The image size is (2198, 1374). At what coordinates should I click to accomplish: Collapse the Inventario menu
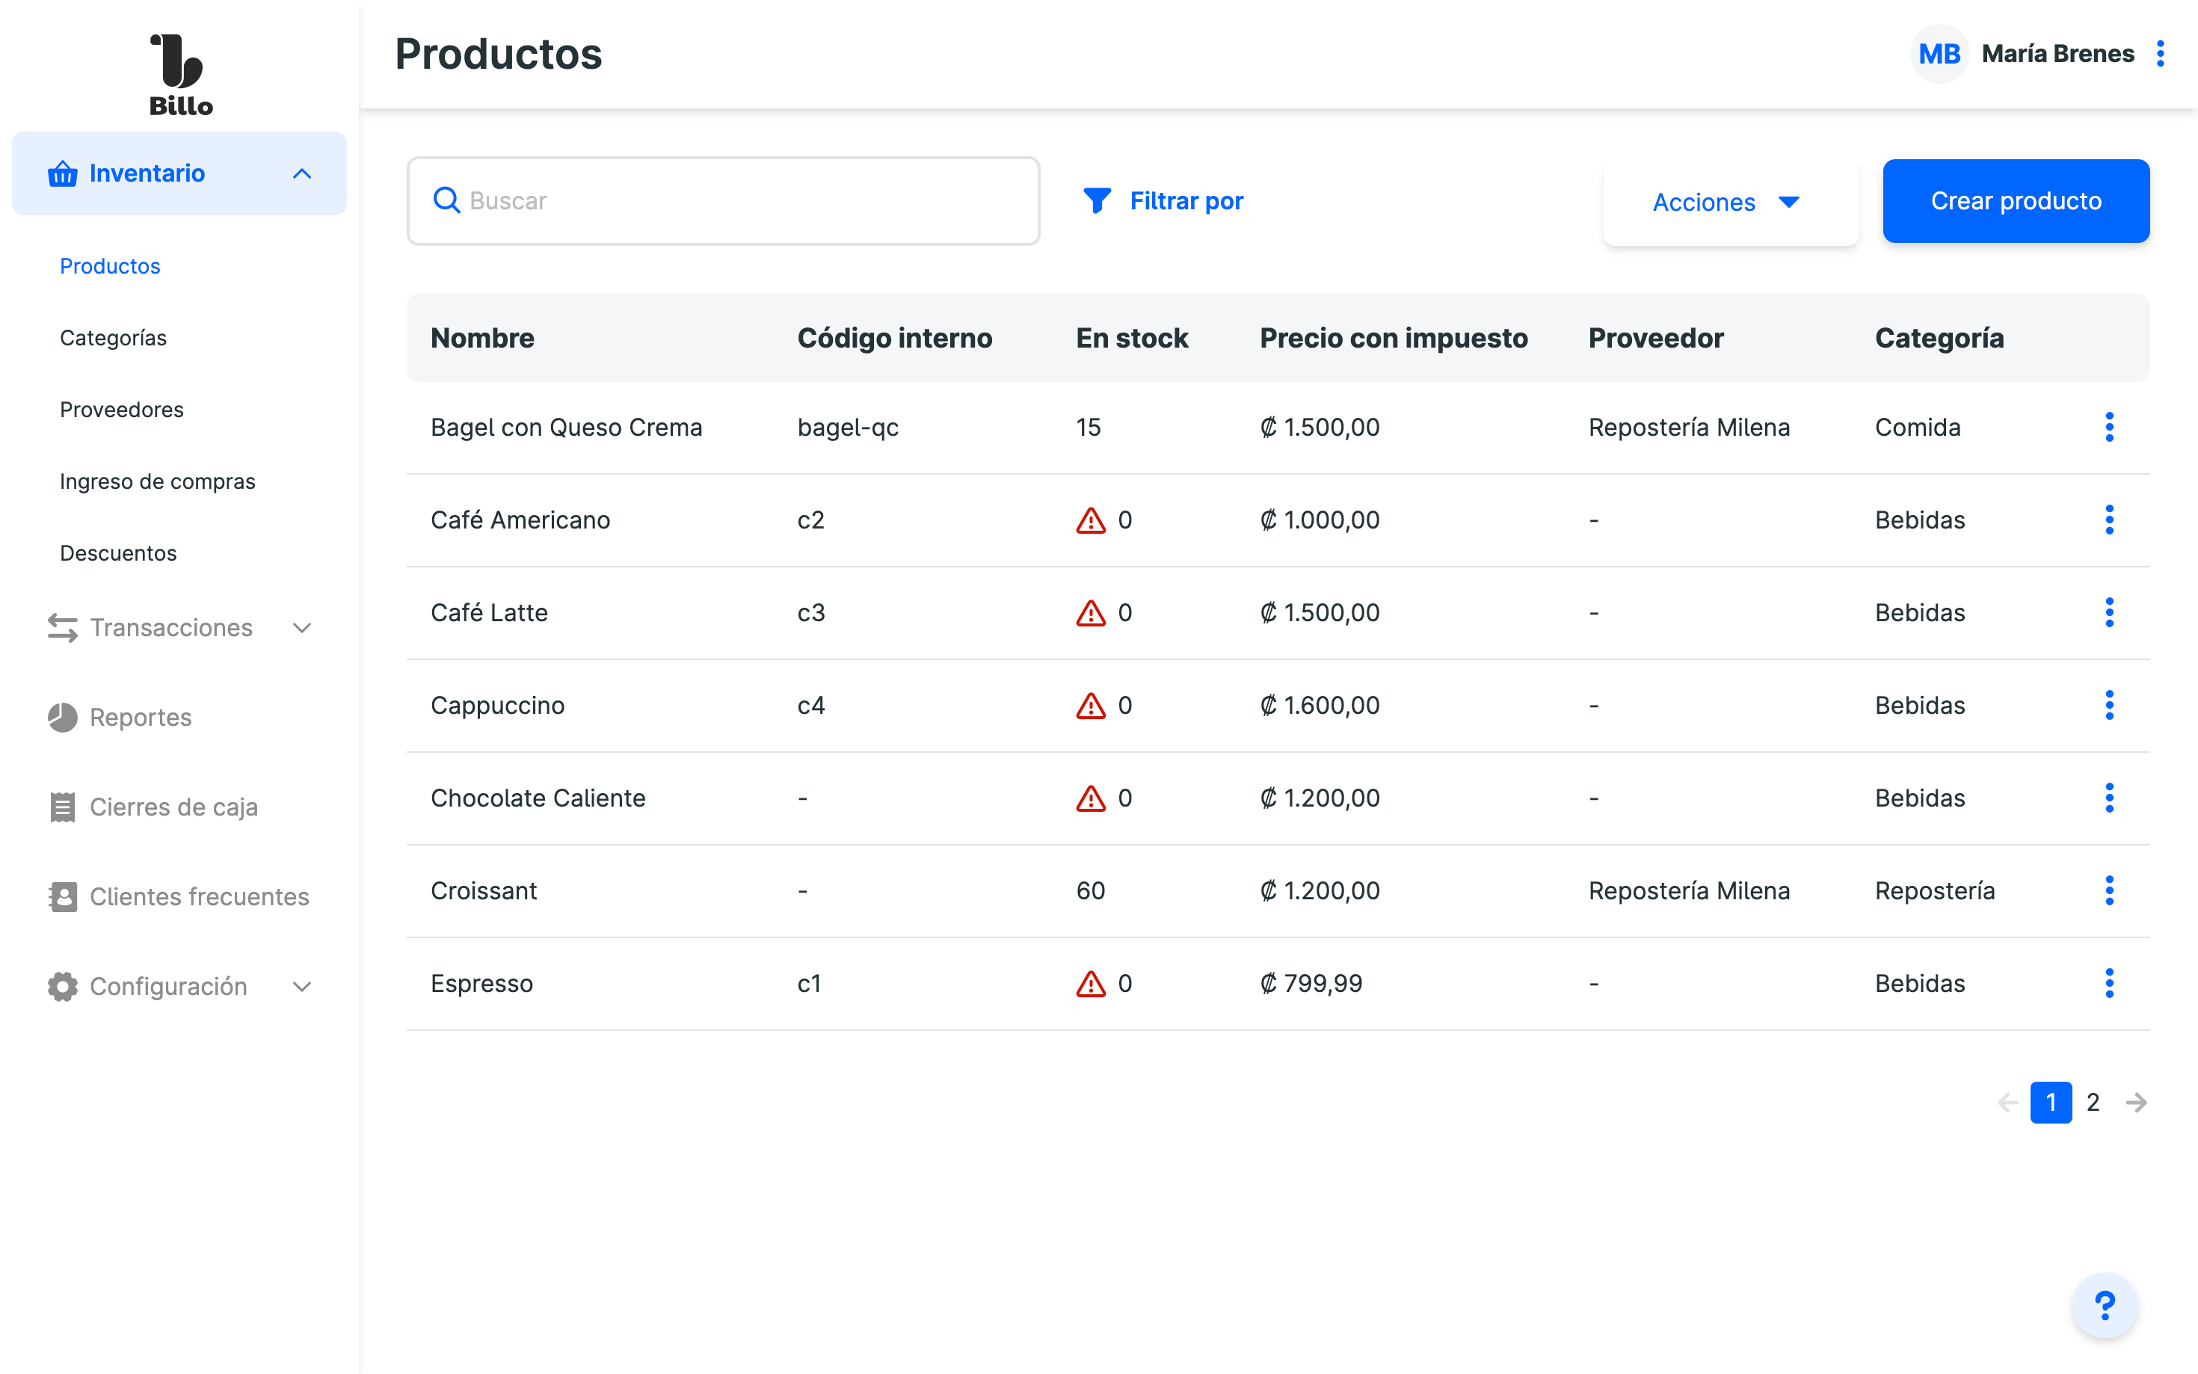point(302,173)
